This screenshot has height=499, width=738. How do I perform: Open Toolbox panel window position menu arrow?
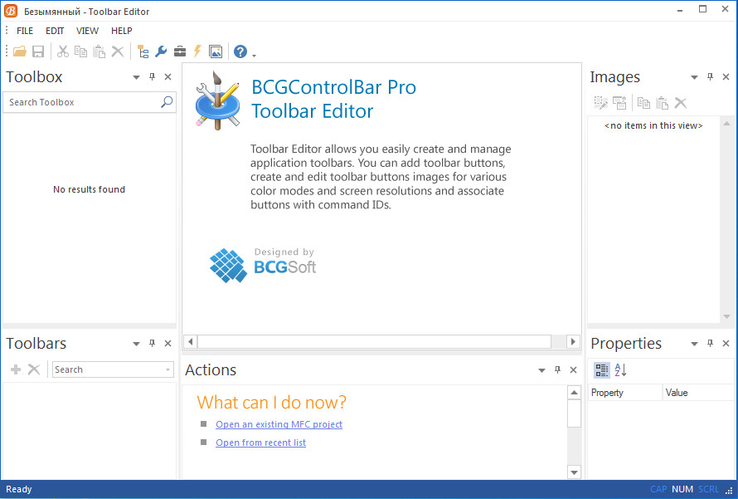tap(136, 77)
